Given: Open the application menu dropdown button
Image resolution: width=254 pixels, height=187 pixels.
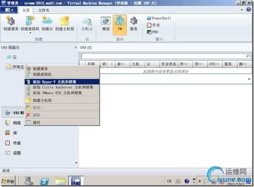Looking at the screenshot, I should (x=9, y=10).
